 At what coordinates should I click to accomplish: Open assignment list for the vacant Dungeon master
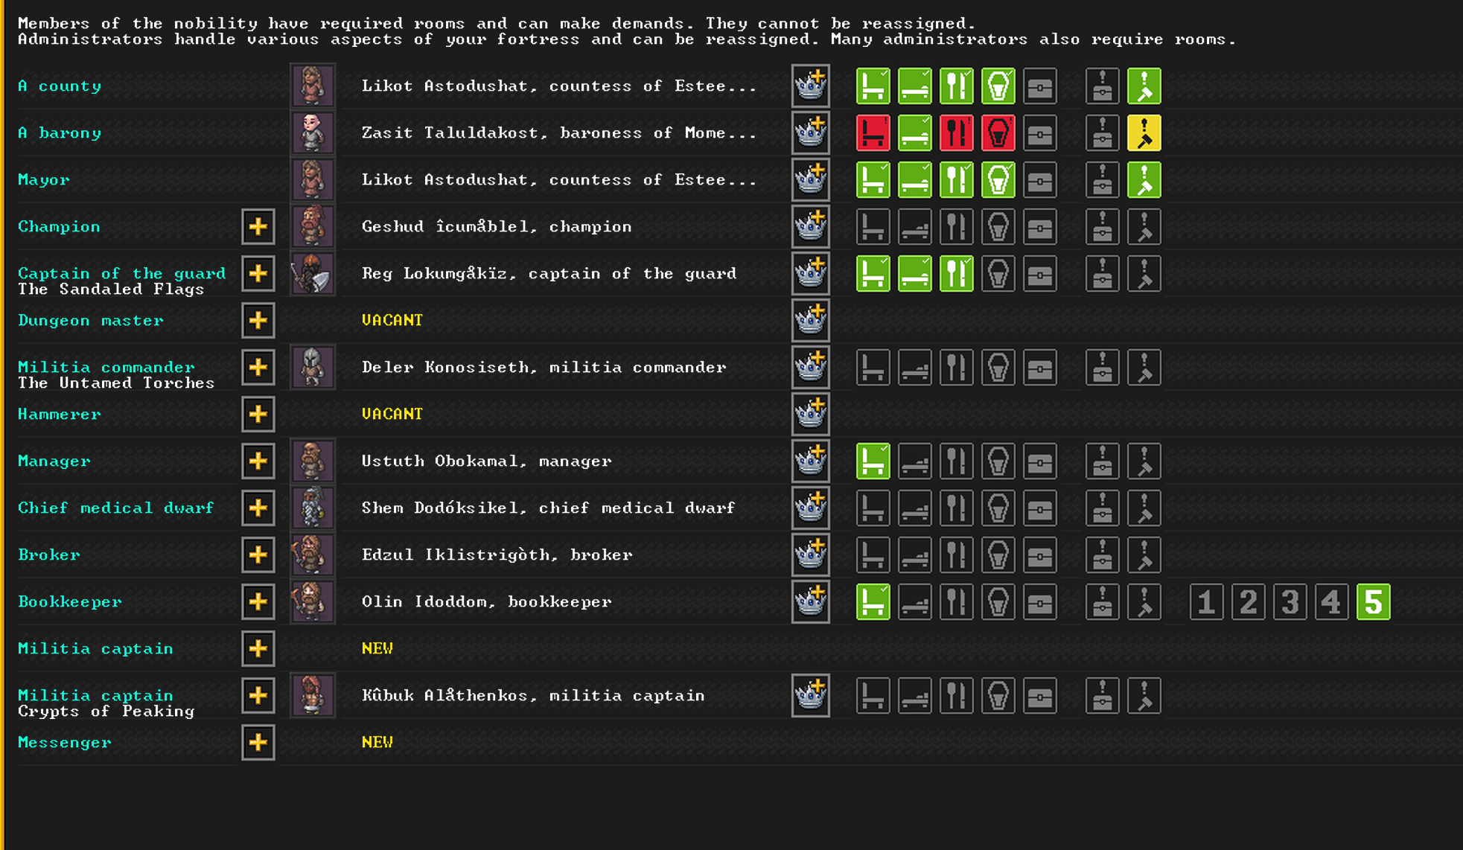258,320
